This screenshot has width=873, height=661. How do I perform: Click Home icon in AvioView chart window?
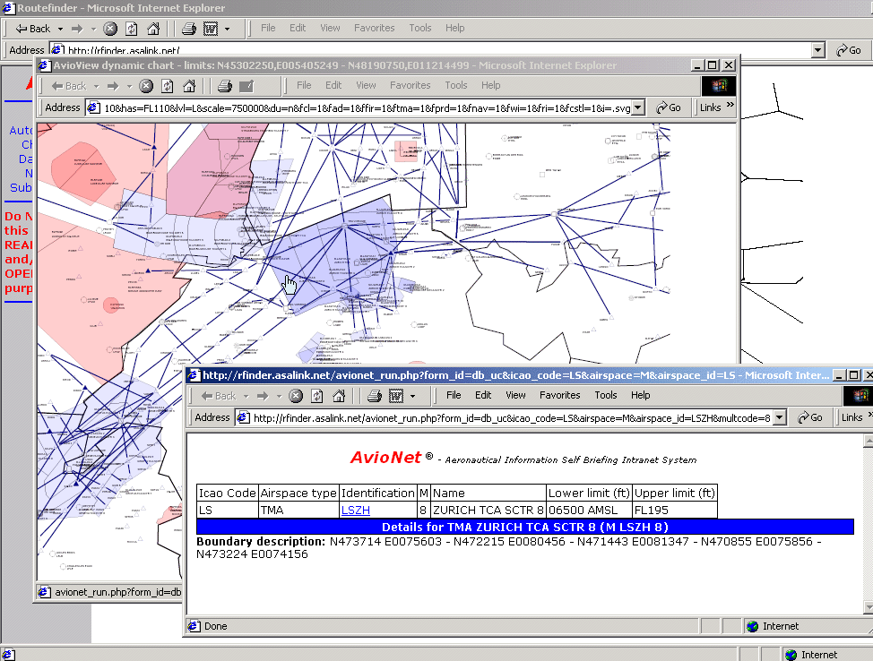click(189, 86)
